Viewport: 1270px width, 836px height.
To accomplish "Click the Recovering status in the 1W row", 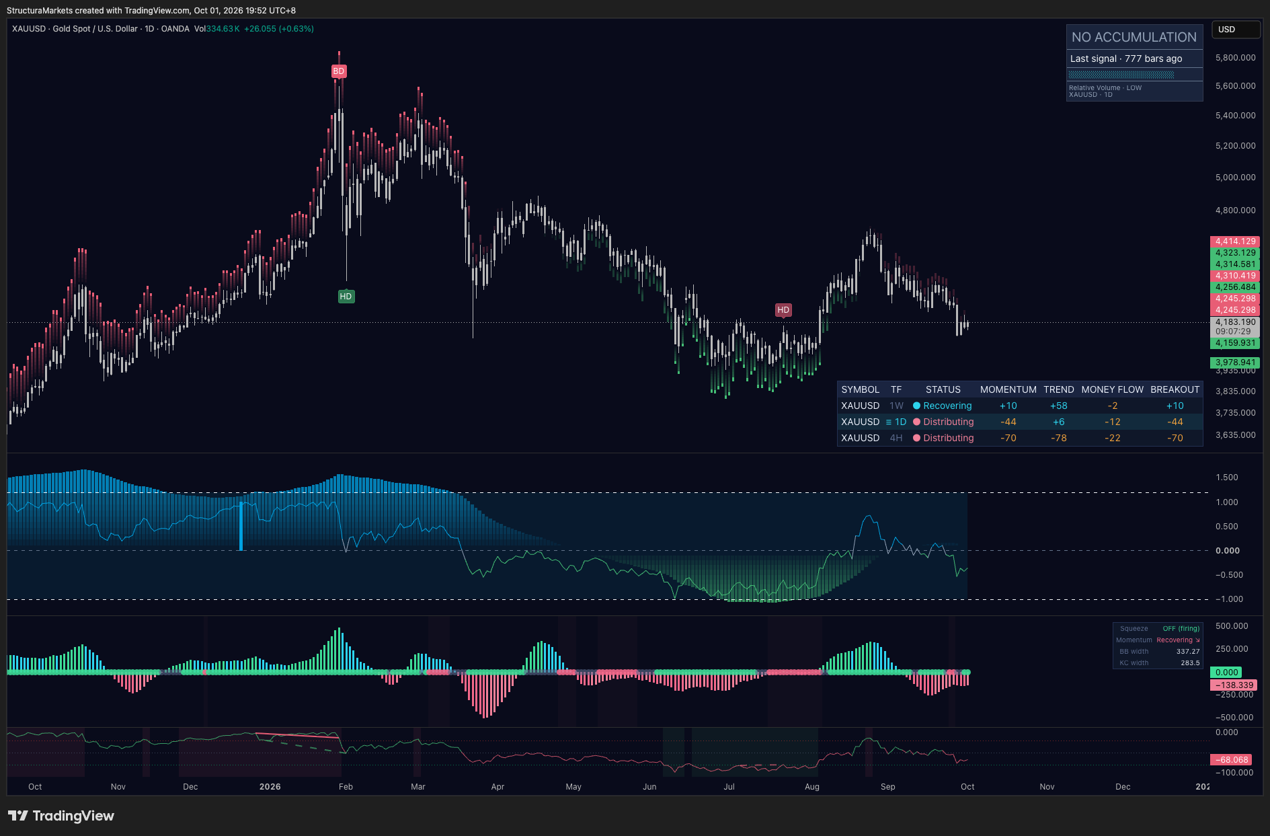I will coord(947,406).
